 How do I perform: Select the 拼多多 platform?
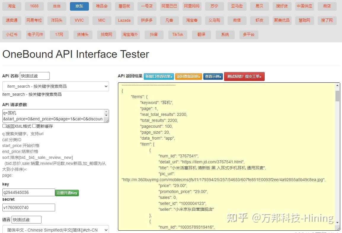[x=147, y=20]
